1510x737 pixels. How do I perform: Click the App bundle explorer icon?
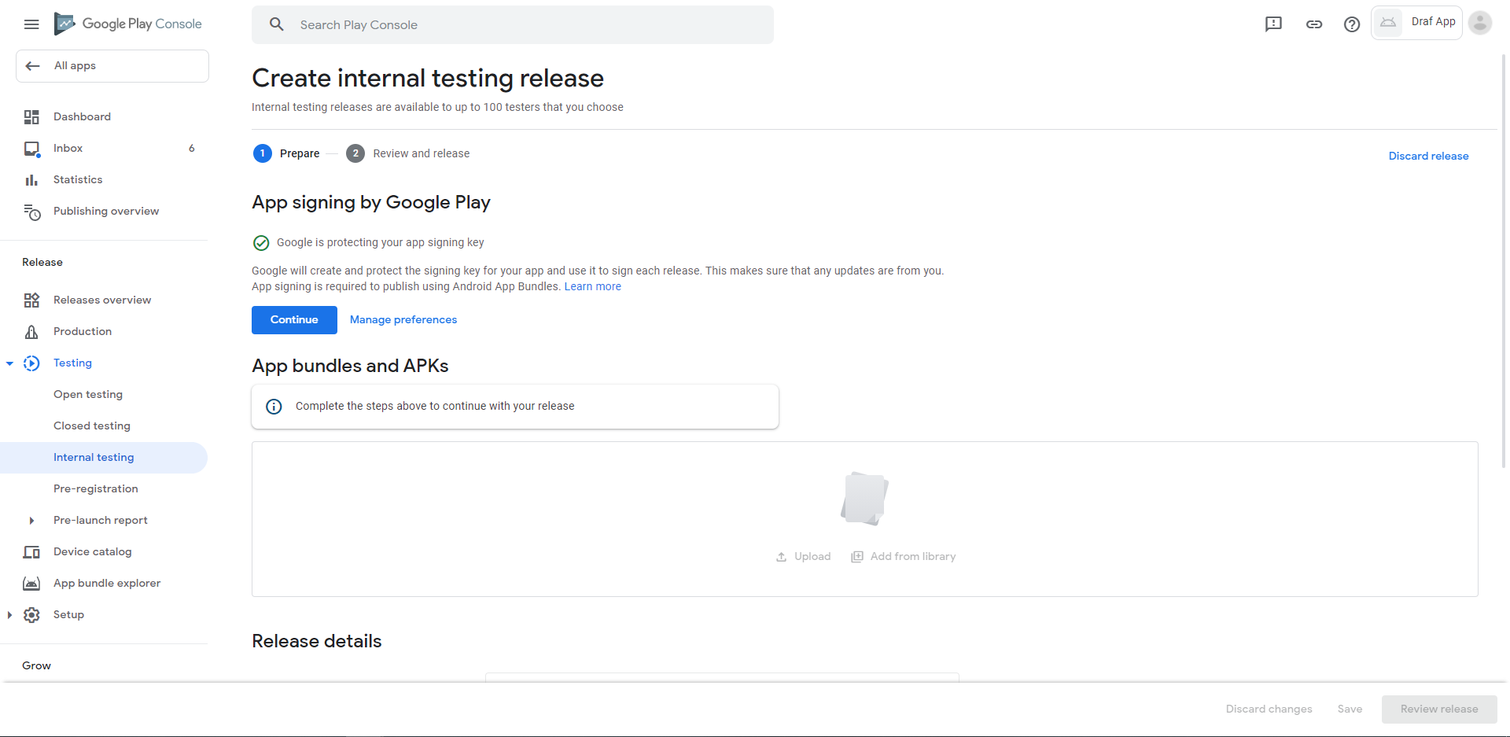point(31,584)
